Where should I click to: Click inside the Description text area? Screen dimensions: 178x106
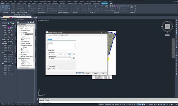62,46
